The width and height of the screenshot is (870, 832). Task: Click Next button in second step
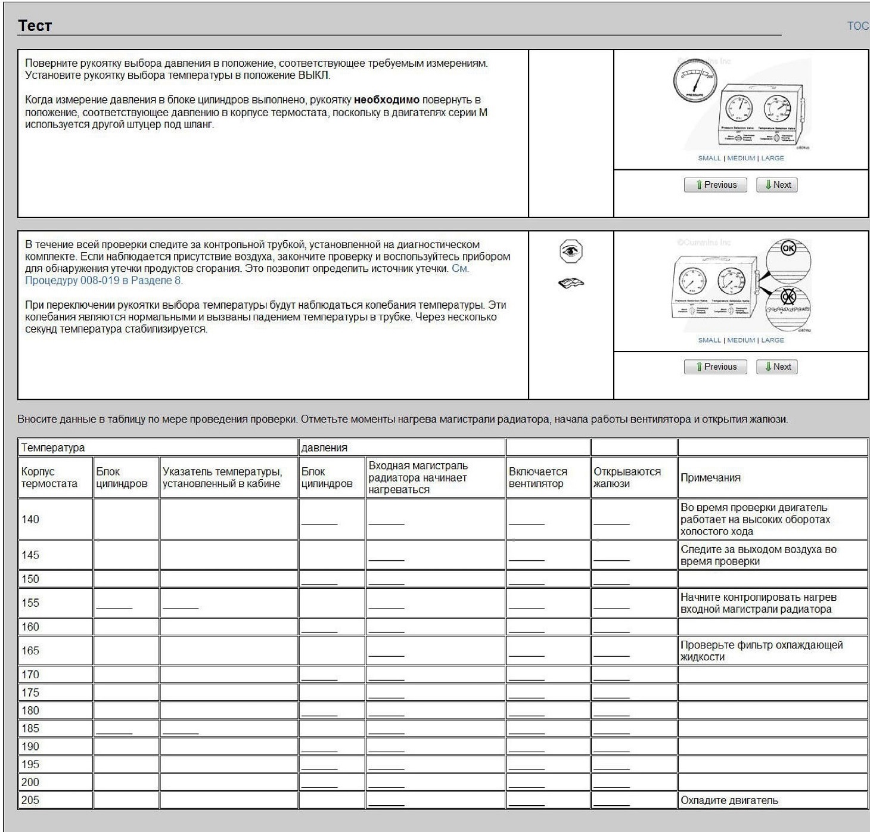[x=776, y=367]
